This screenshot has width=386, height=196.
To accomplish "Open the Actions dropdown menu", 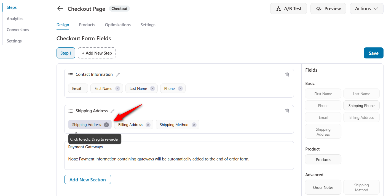I will [366, 9].
